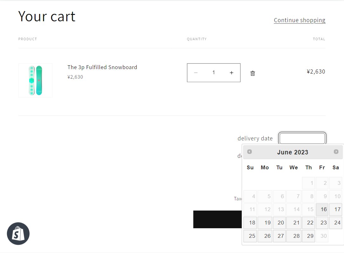This screenshot has height=253, width=344.
Task: Choose June 27 as the delivery date
Action: pyautogui.click(x=279, y=236)
